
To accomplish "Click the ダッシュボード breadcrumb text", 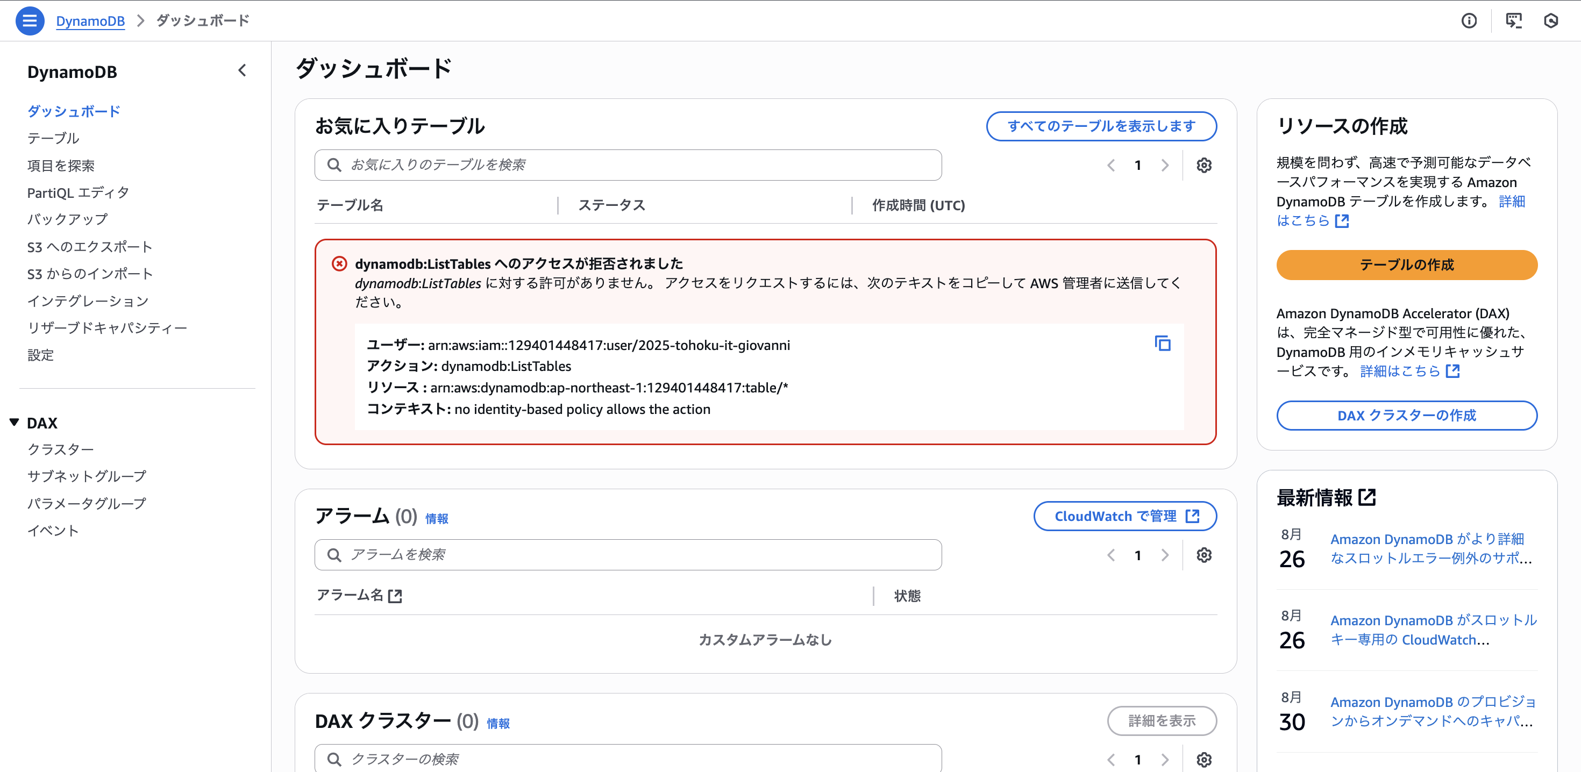I will (203, 21).
